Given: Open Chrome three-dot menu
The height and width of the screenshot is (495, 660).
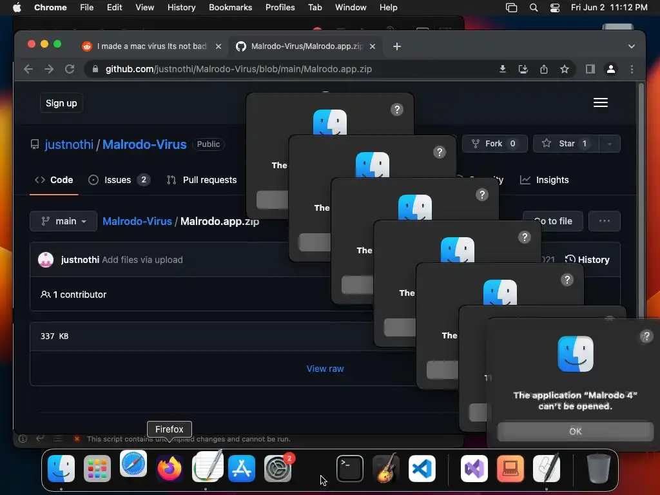Looking at the screenshot, I should pos(632,69).
